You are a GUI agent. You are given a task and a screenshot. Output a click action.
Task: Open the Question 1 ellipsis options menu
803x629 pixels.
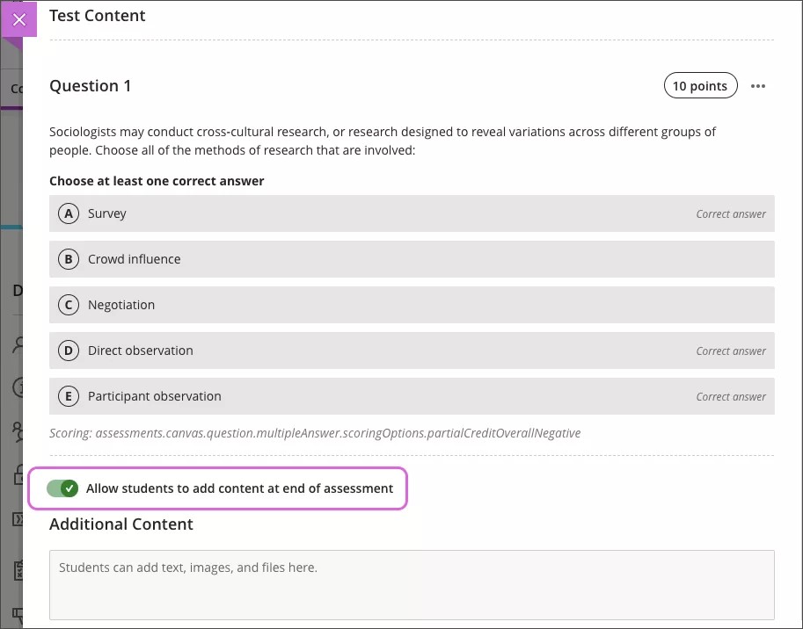[758, 85]
